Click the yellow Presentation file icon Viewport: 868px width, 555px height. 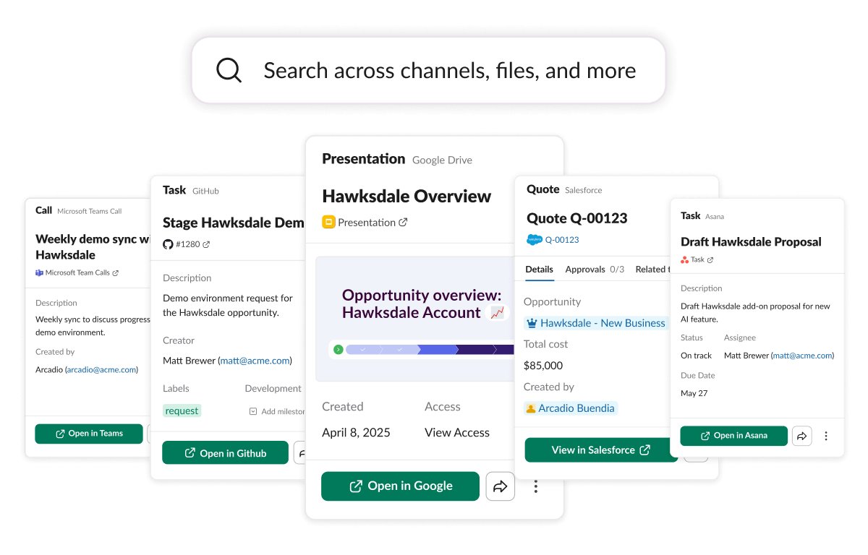click(329, 222)
